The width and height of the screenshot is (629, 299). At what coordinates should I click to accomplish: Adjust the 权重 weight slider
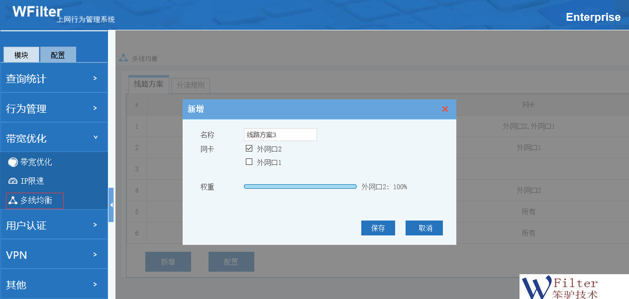(300, 187)
